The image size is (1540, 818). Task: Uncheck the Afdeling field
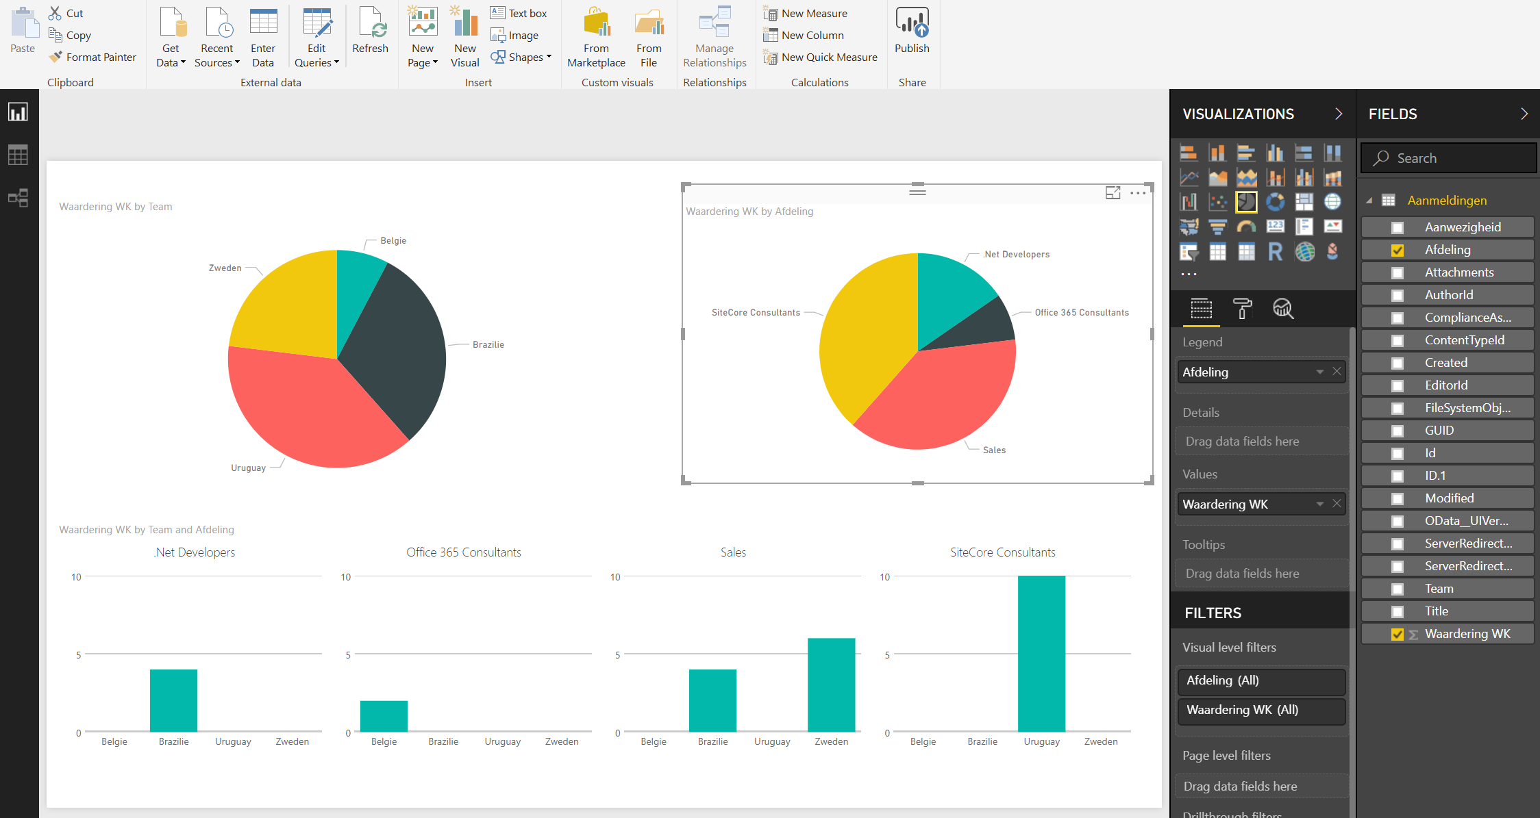coord(1398,250)
